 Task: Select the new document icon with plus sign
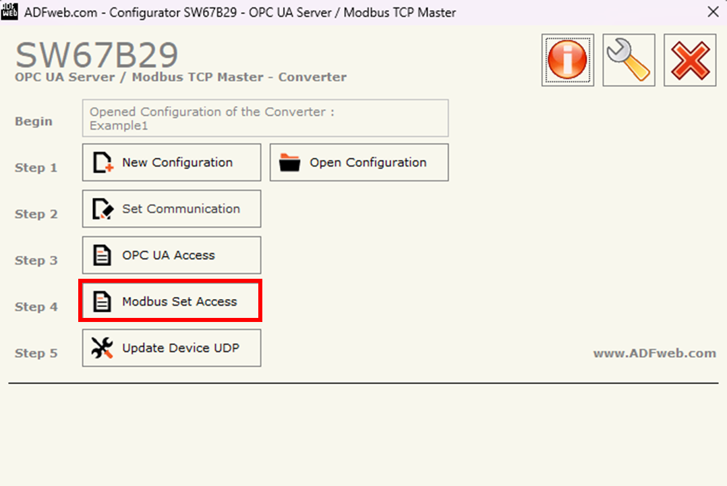(x=103, y=162)
